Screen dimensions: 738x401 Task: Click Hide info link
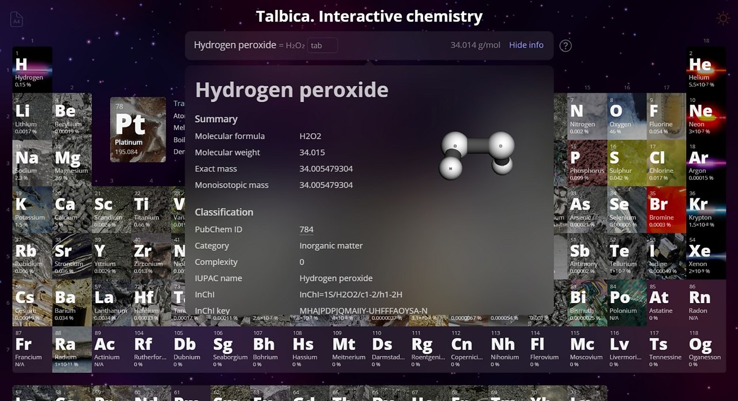tap(526, 45)
